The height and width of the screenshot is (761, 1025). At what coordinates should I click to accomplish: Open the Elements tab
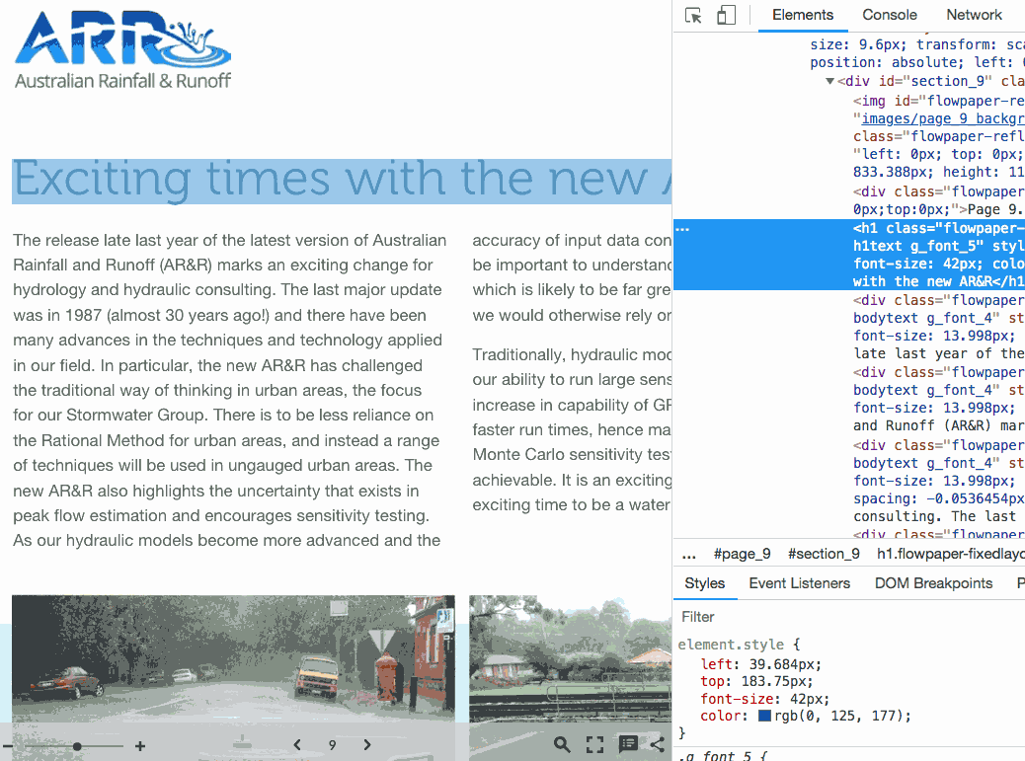coord(803,15)
